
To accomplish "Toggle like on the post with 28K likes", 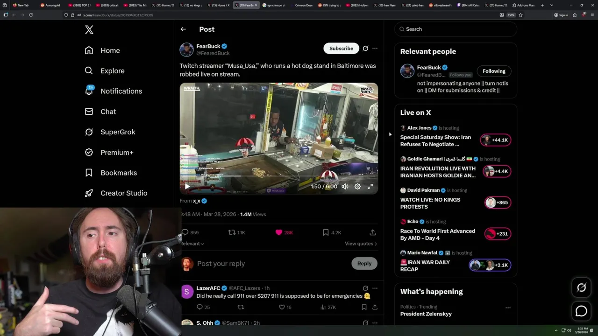I will tap(284, 232).
